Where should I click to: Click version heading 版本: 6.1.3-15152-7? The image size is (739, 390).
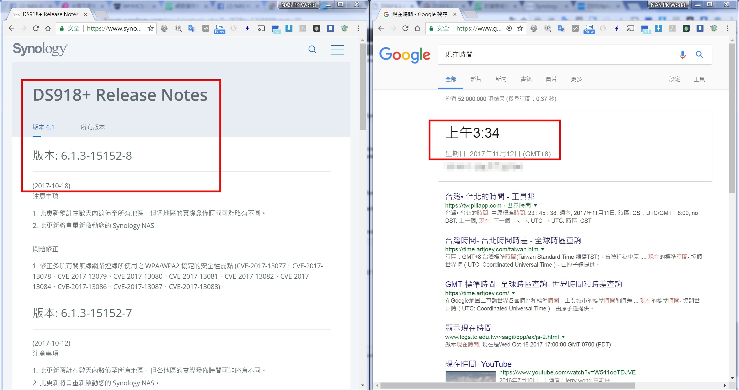82,313
